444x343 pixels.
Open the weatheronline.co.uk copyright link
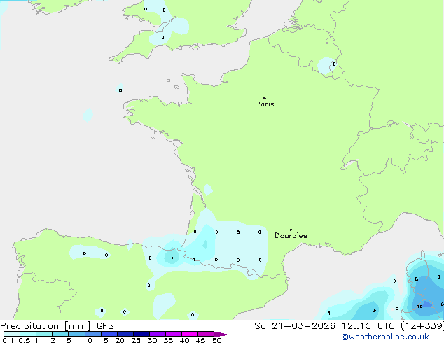385,337
